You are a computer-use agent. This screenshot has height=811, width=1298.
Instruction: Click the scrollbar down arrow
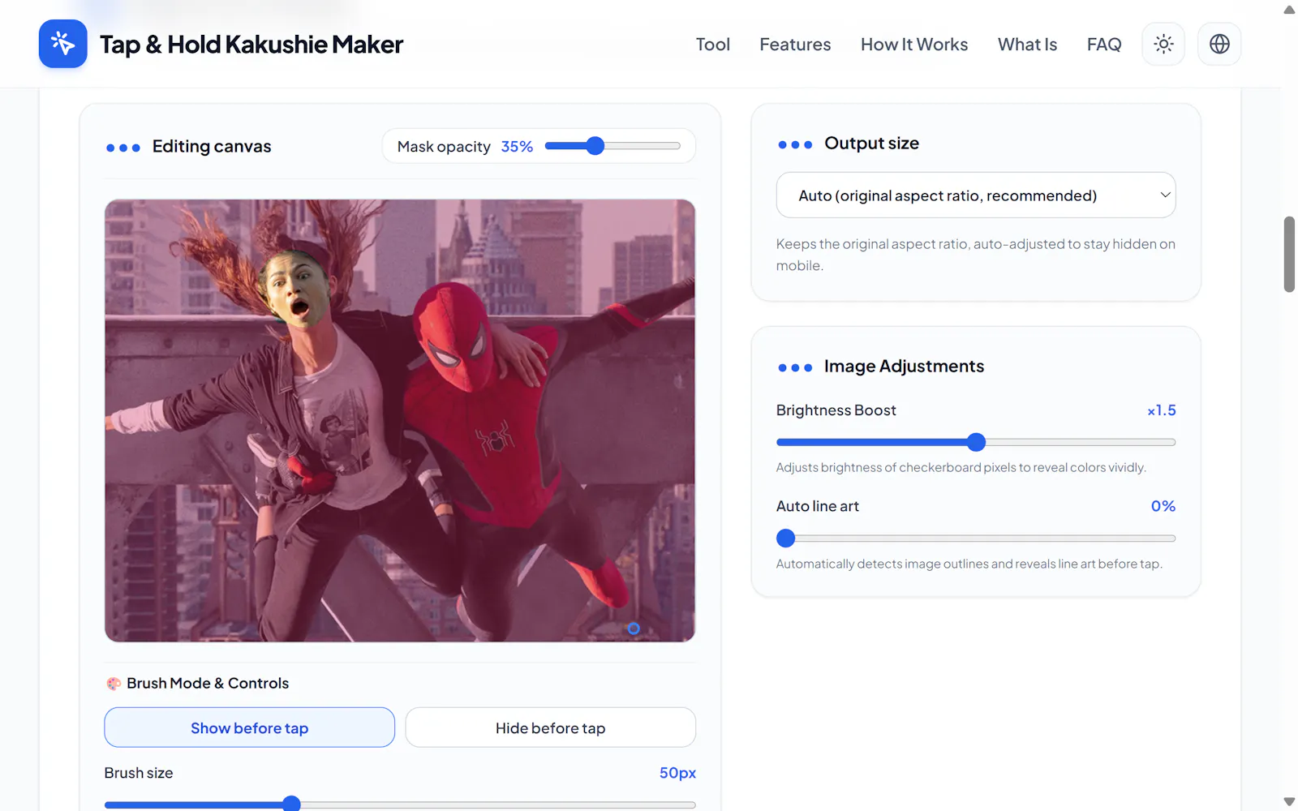point(1289,801)
